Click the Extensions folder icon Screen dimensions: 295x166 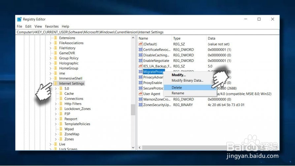[x=55, y=38]
